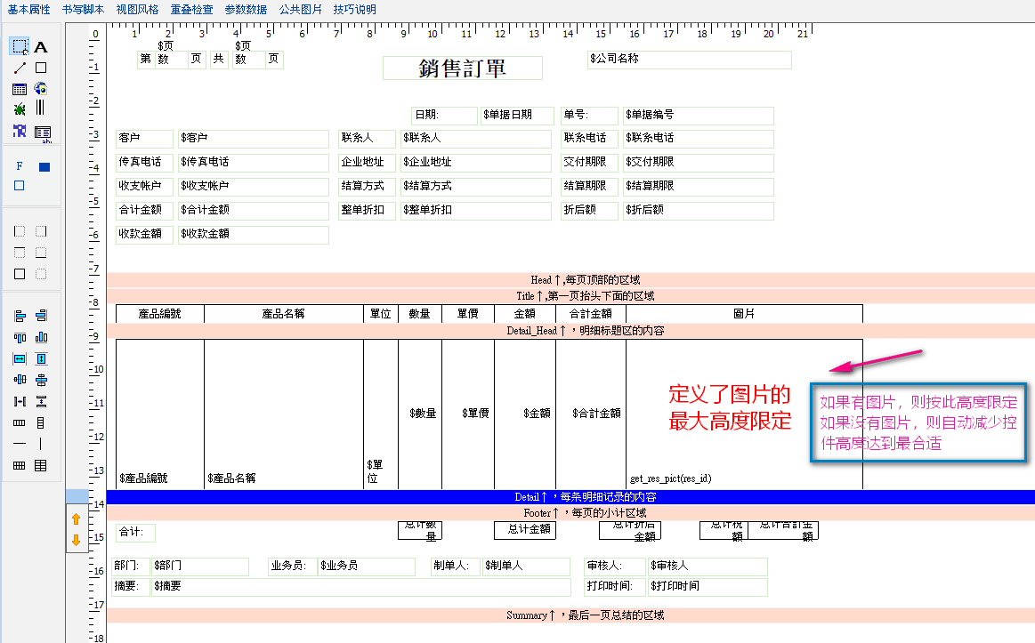Pick the barcode tool with vertical bars
1035x643 pixels.
coord(41,109)
